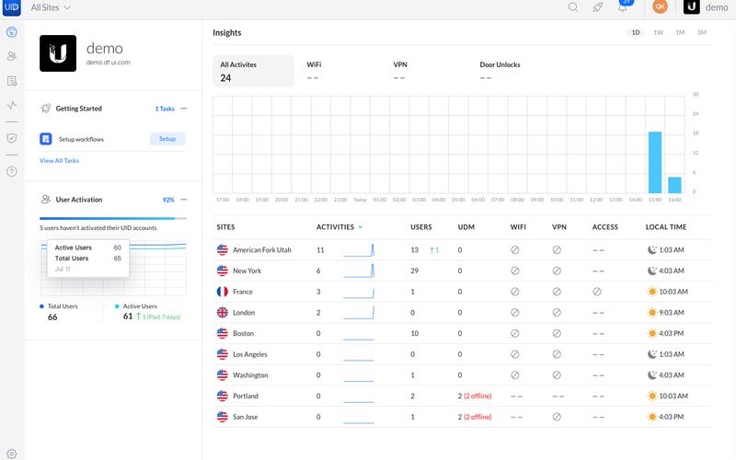Click the VPN disabled icon for Washington
This screenshot has width=736, height=460.
tap(557, 375)
